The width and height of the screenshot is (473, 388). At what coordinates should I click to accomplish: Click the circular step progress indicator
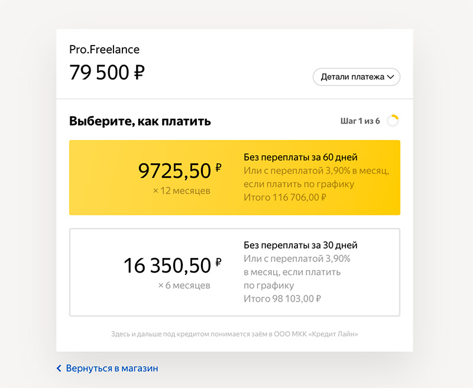[393, 121]
